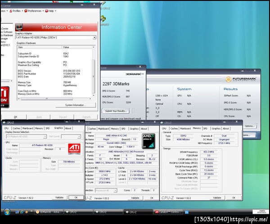Click the blue system tray icon

[186, 212]
